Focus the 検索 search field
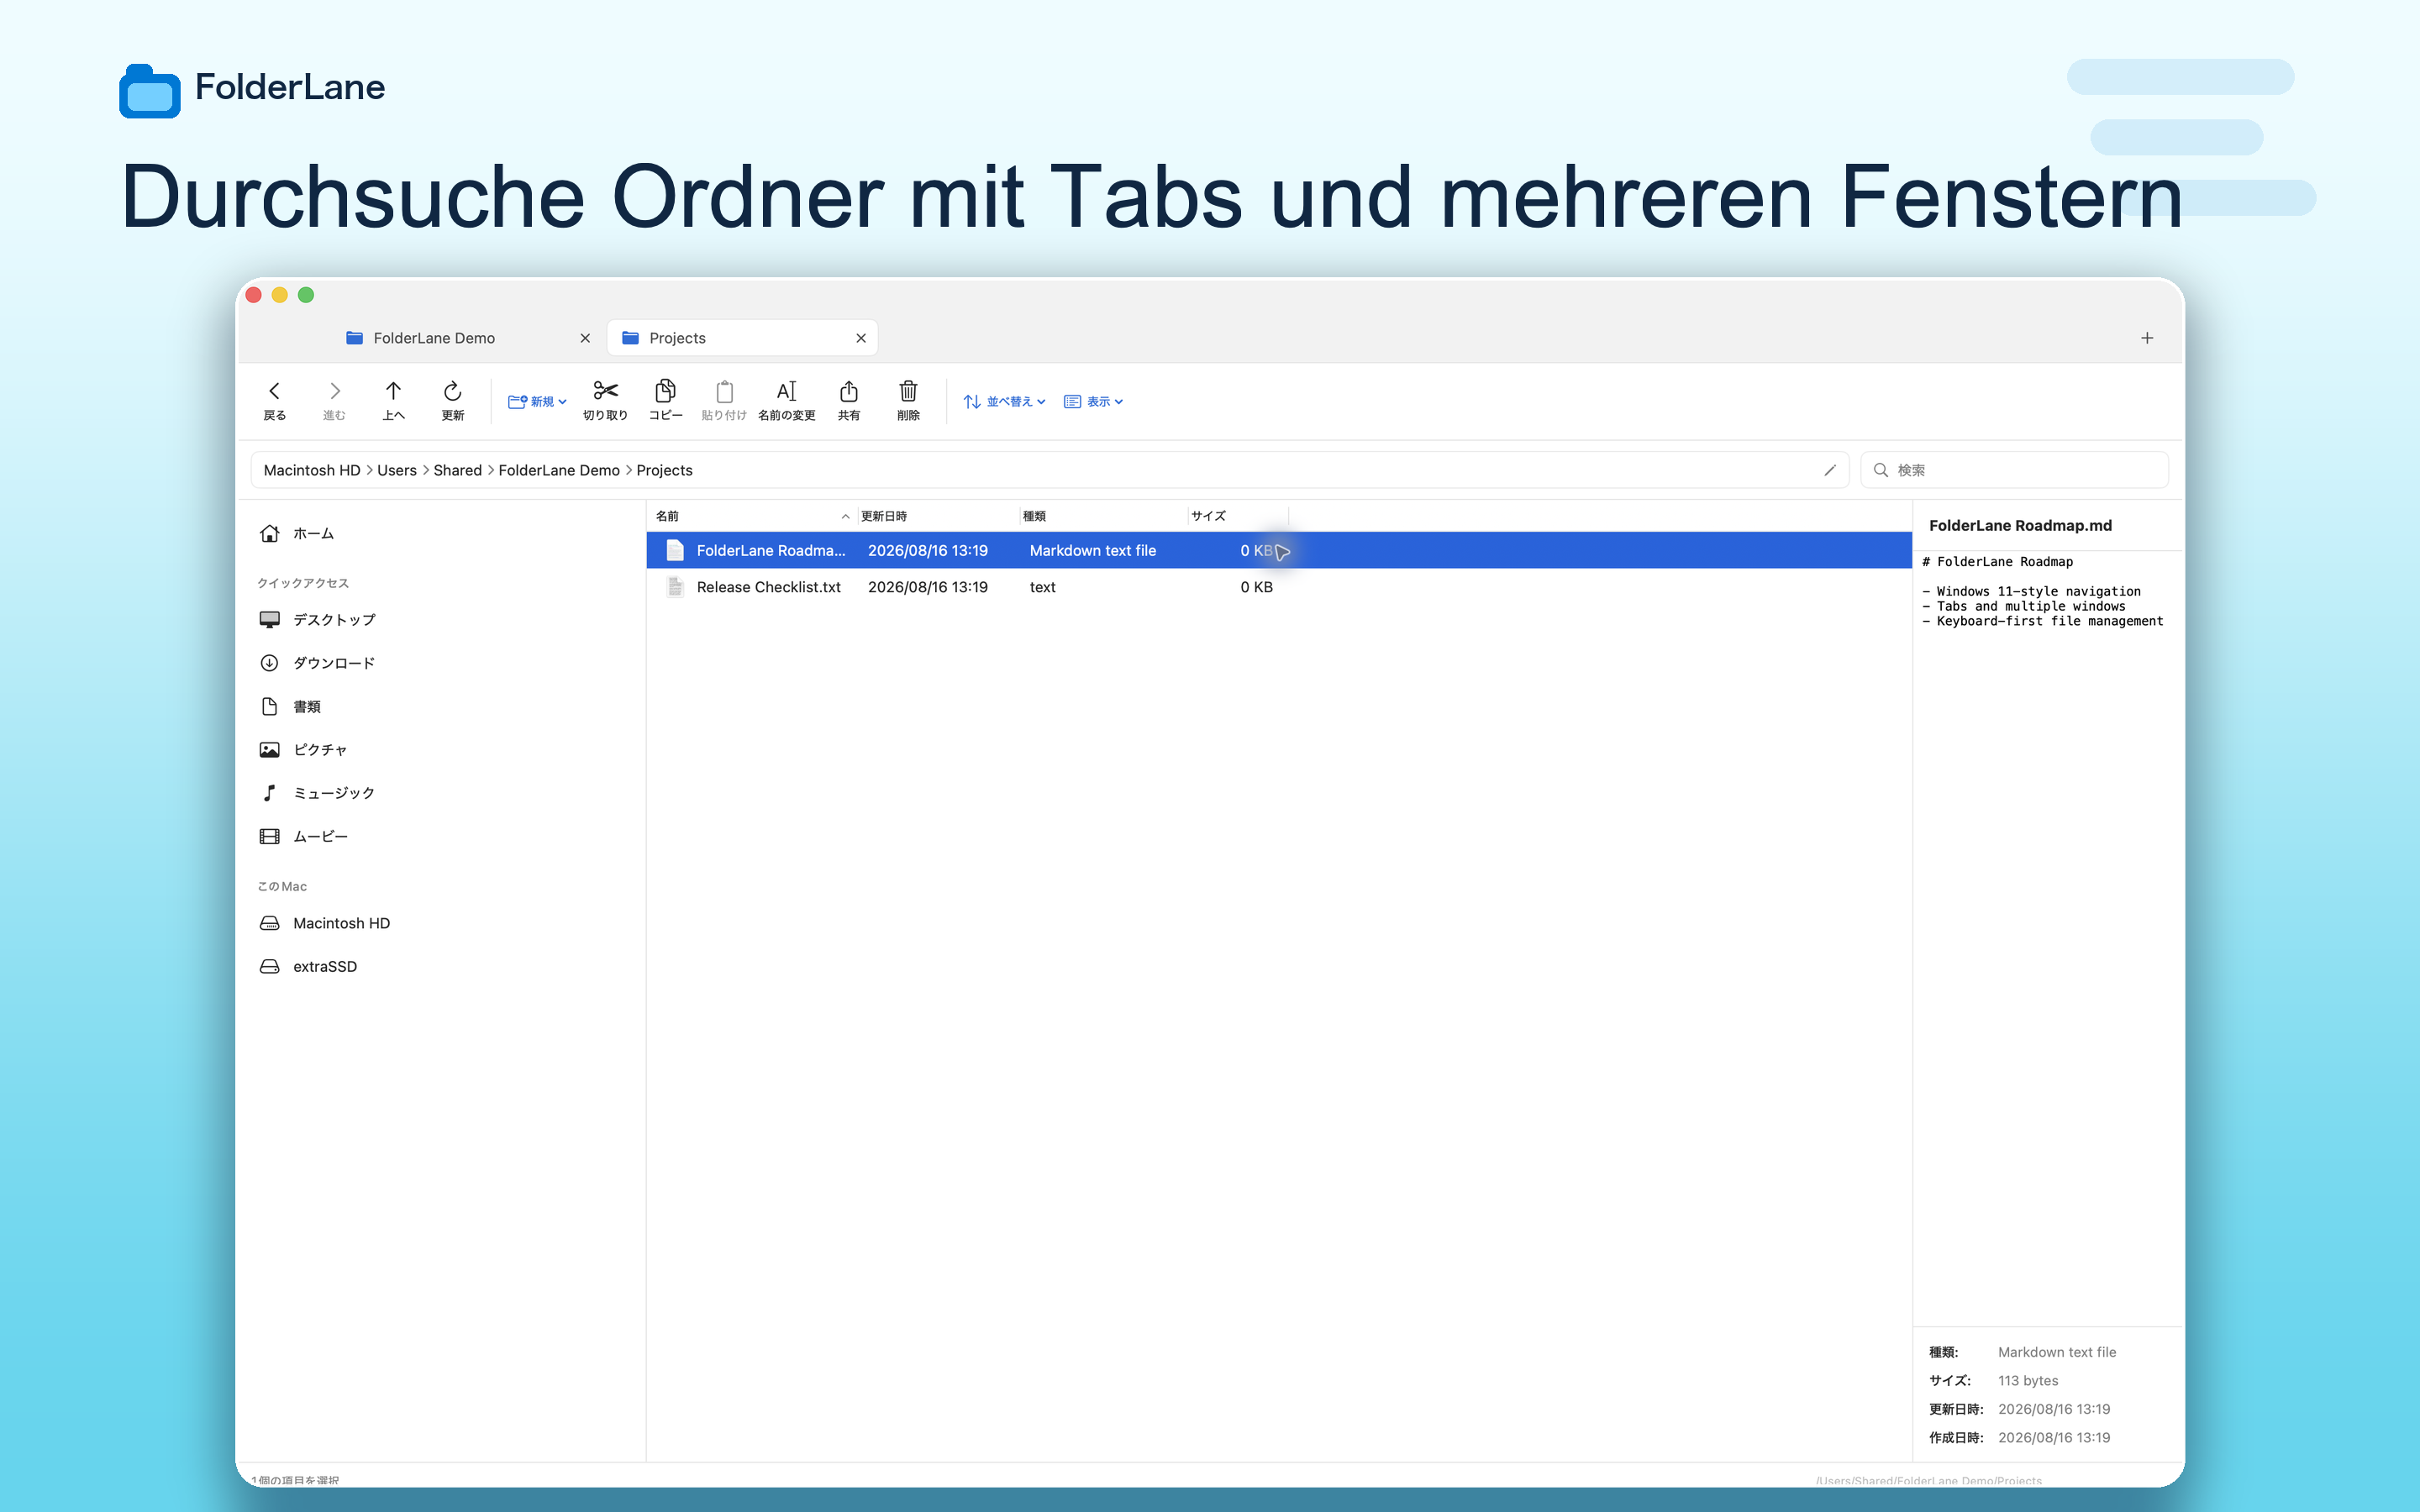This screenshot has width=2420, height=1512. [x=2014, y=470]
